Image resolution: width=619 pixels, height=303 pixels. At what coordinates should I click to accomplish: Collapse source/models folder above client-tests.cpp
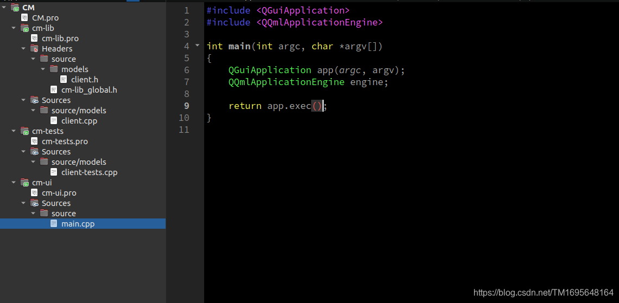pos(34,162)
